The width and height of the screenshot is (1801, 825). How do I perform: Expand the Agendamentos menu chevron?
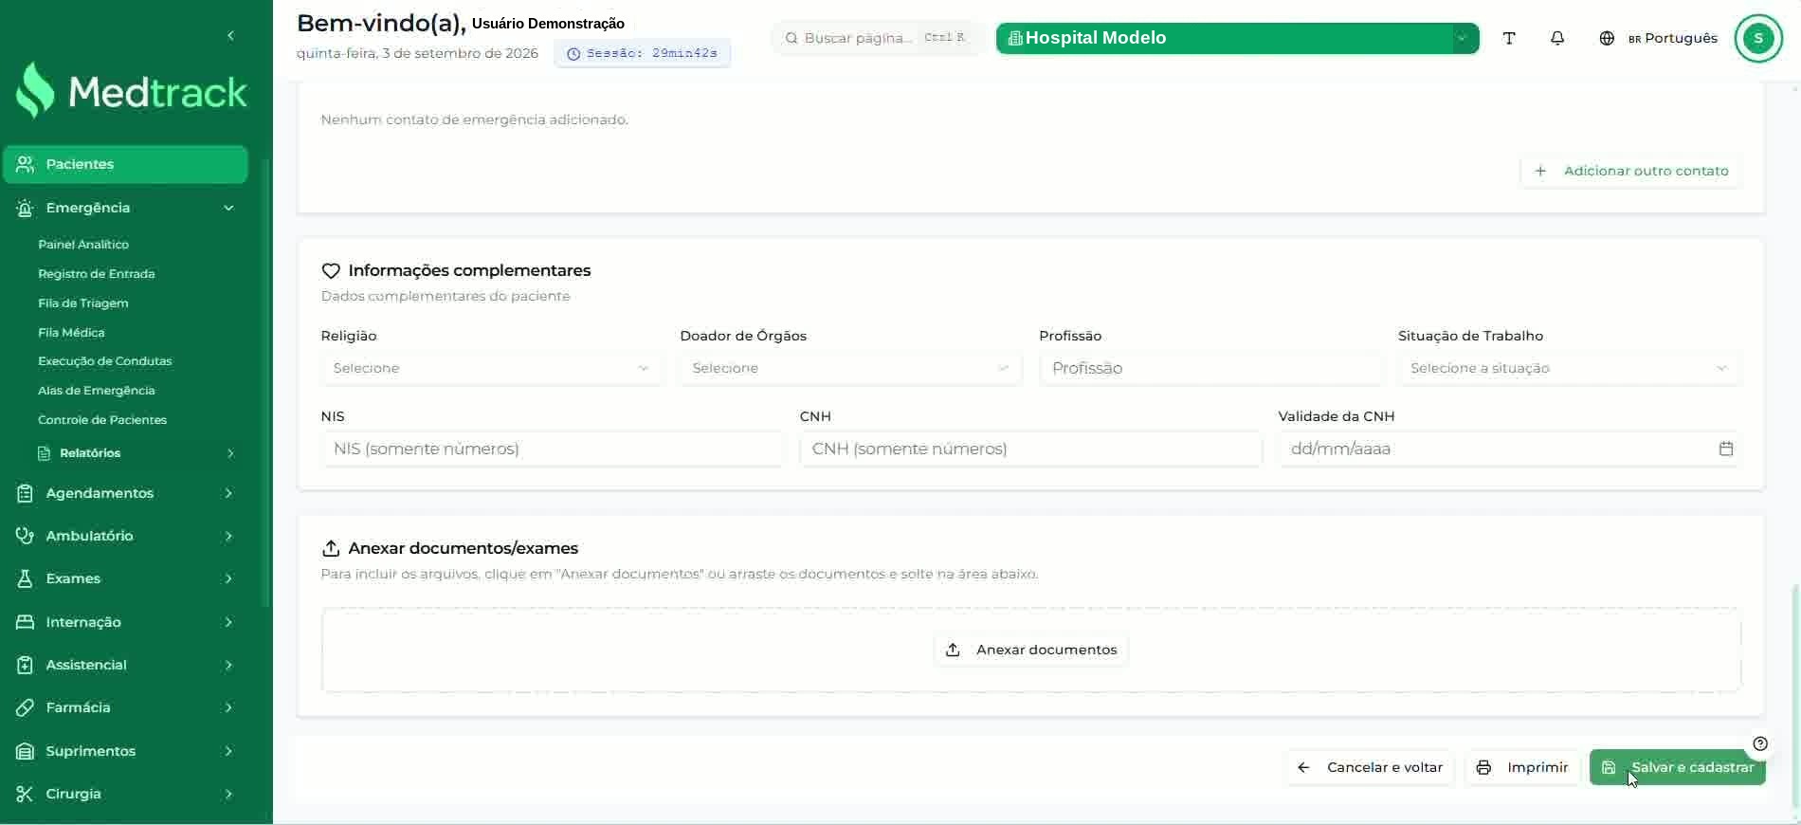pos(228,493)
